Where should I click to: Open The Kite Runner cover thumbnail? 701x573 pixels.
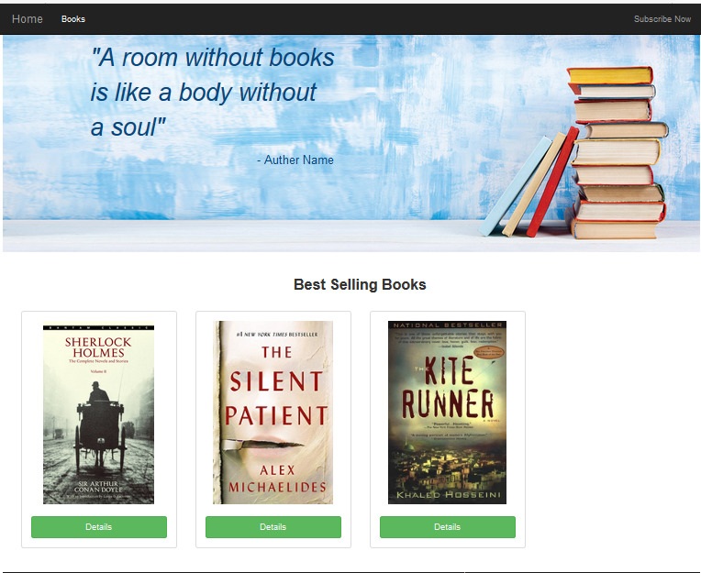447,413
